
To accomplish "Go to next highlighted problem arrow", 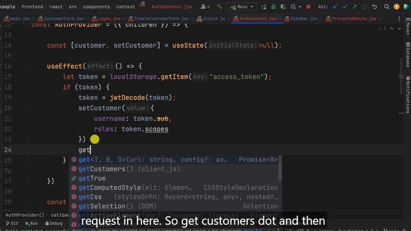I will [399, 28].
